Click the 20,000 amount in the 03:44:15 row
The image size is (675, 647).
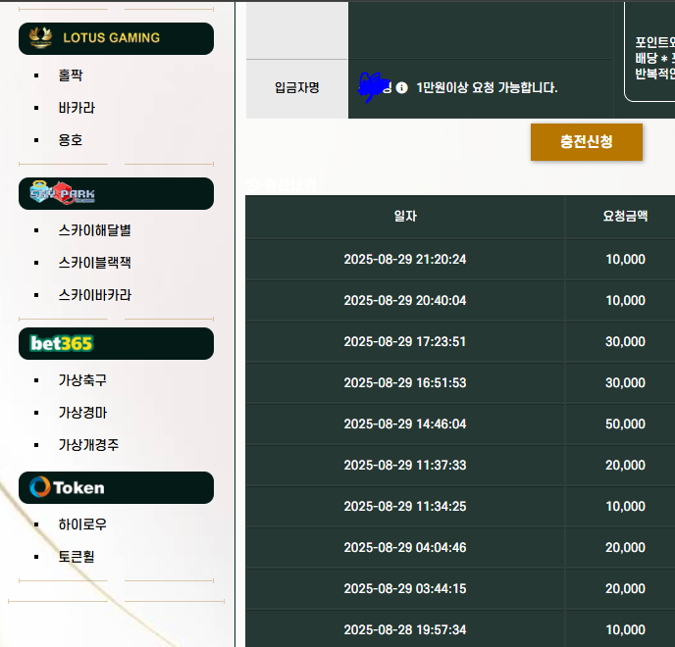[626, 588]
